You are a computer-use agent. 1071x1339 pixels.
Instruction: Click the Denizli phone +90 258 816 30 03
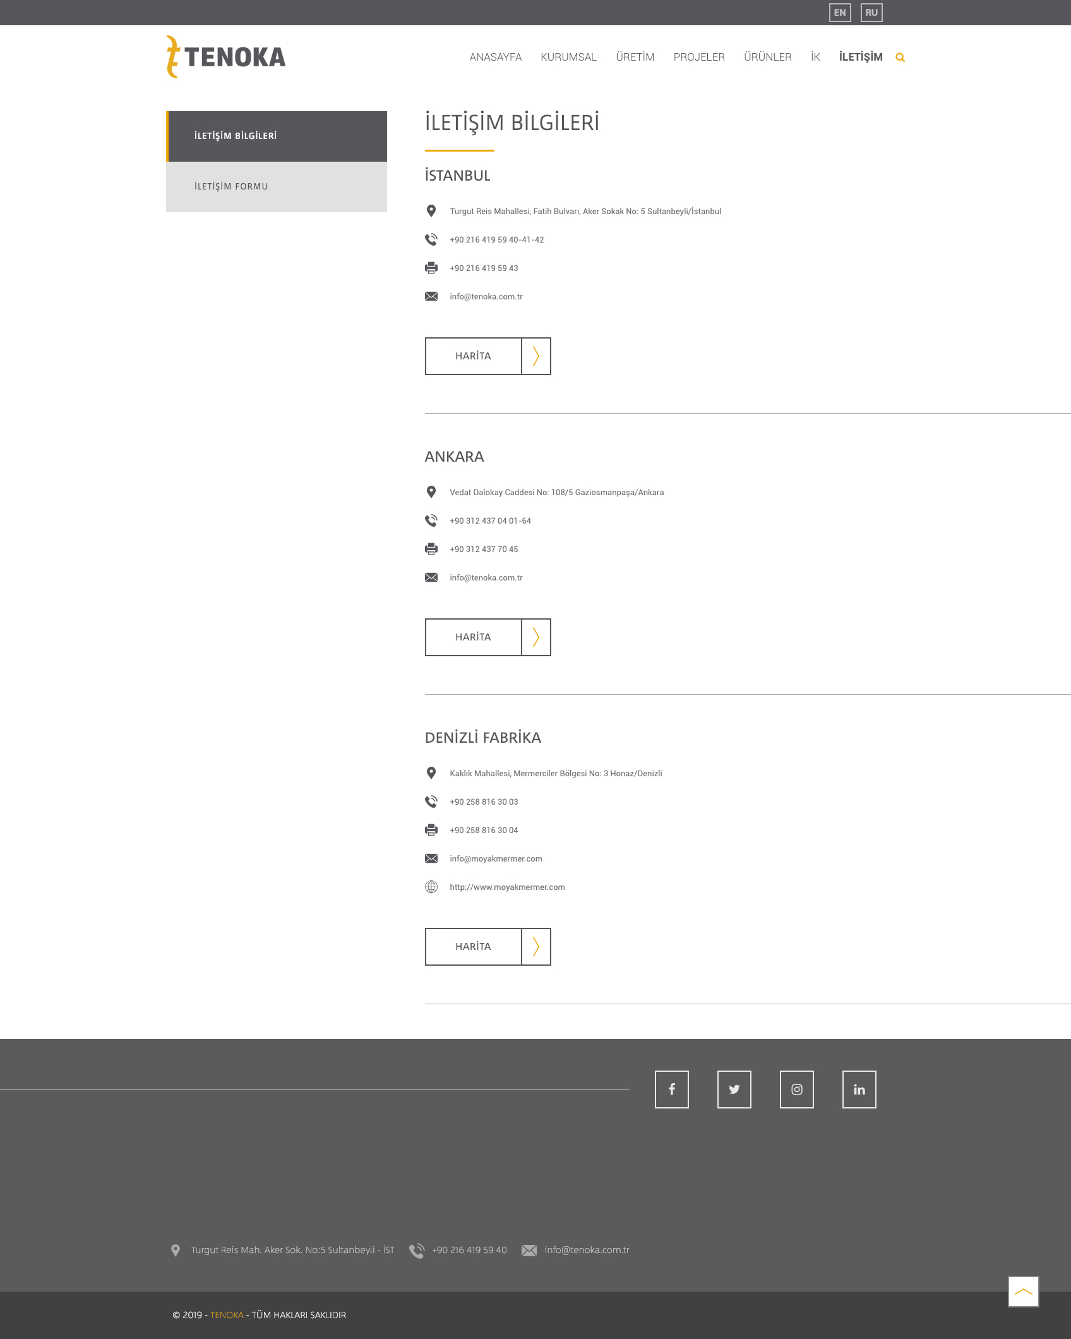[484, 802]
